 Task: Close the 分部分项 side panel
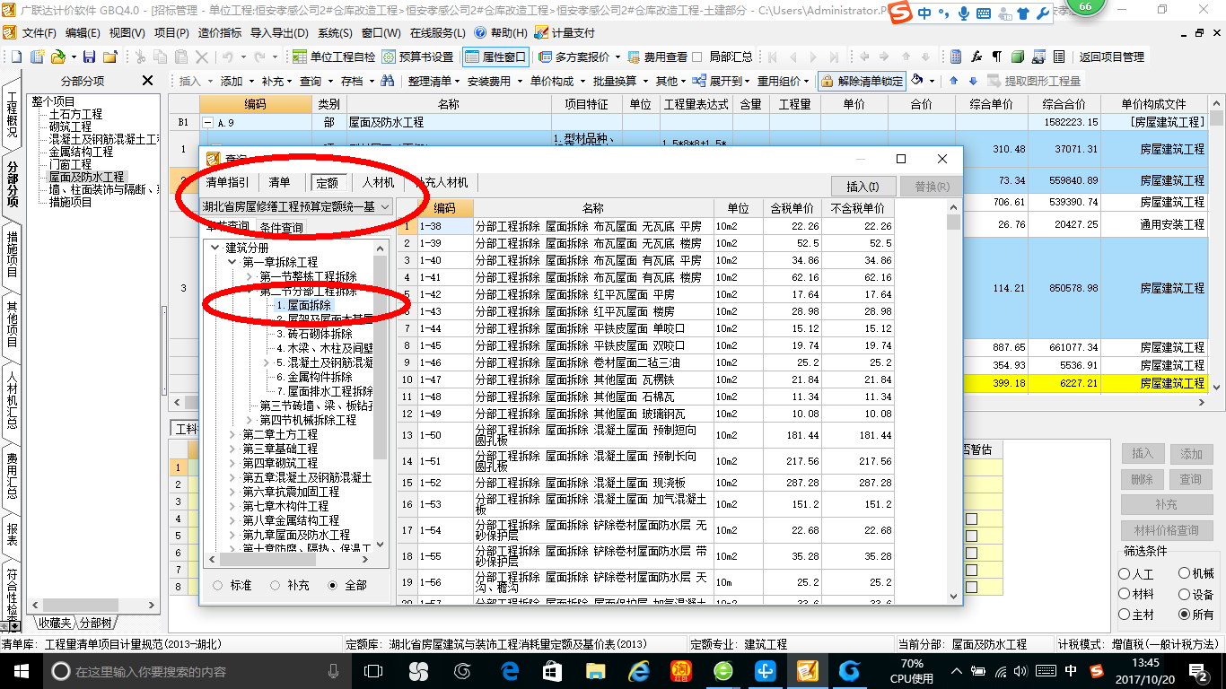tap(148, 81)
